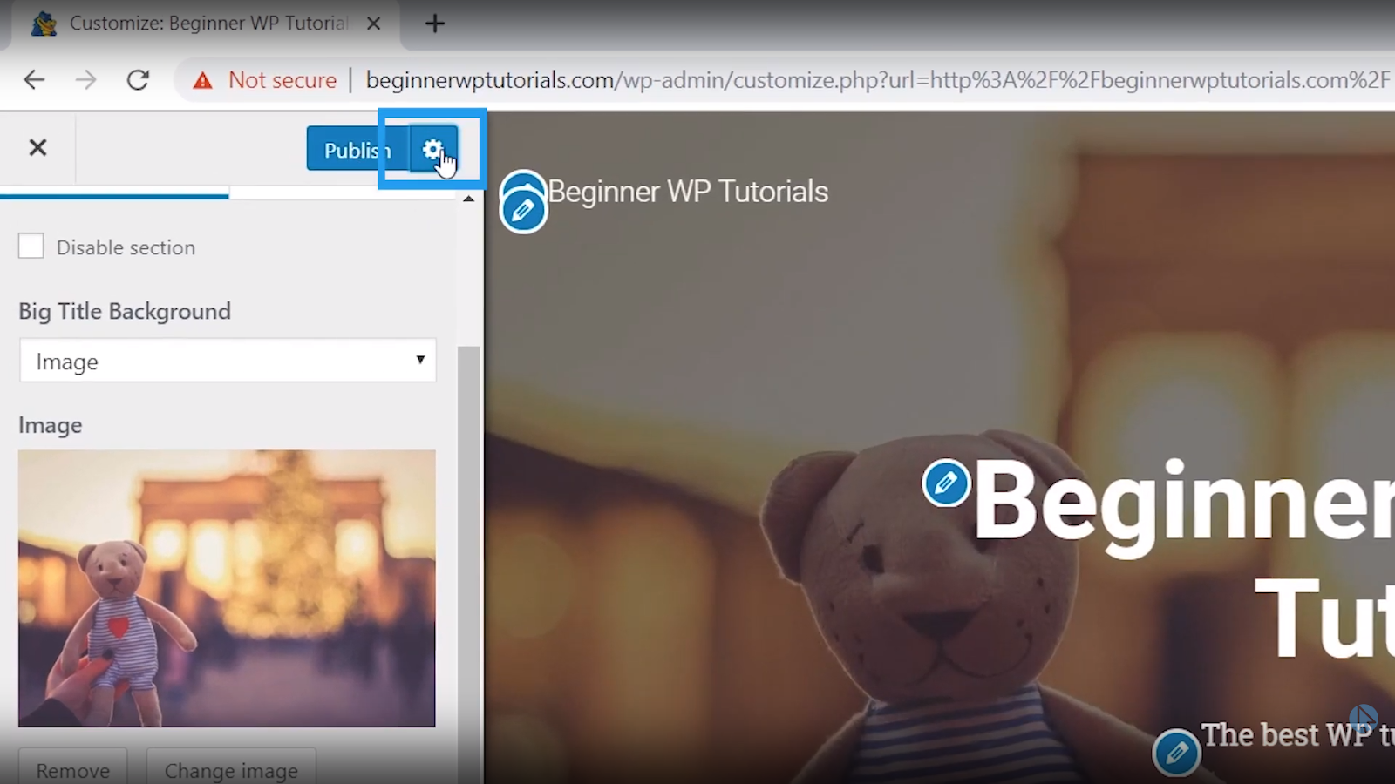Screen dimensions: 1395x784
Task: Click the Publish button
Action: [x=357, y=149]
